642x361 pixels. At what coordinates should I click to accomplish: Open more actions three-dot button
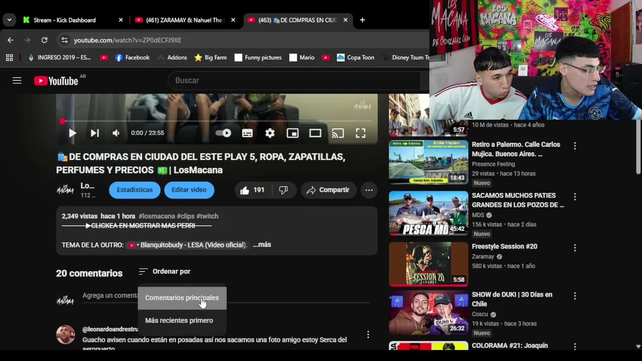coord(369,190)
